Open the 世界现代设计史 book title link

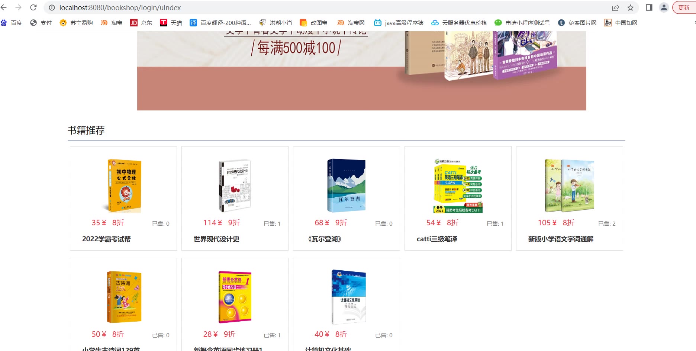pos(216,239)
